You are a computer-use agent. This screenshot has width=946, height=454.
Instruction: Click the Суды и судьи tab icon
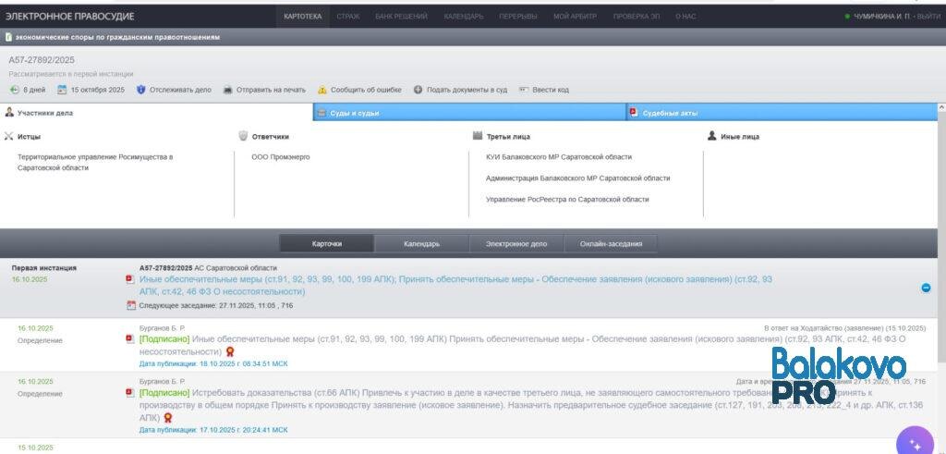tap(321, 112)
